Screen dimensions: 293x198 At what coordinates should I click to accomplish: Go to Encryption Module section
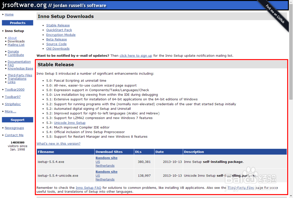(61, 35)
